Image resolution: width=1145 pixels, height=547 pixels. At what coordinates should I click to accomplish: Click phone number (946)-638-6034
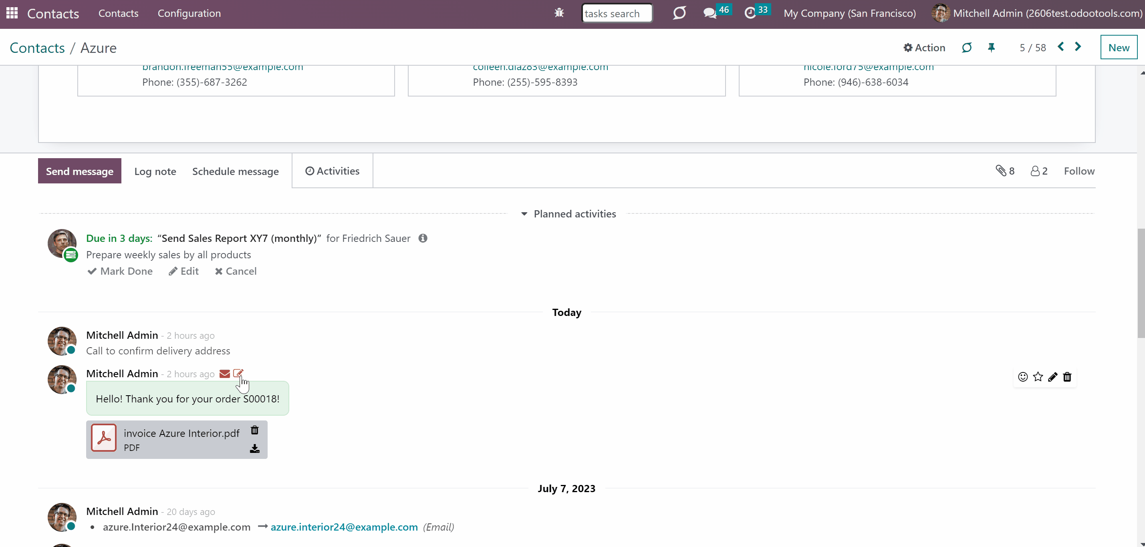click(x=873, y=82)
